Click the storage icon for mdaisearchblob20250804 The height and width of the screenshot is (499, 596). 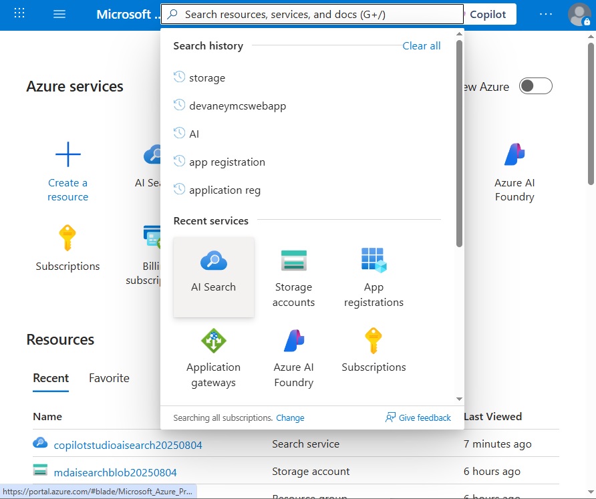pyautogui.click(x=40, y=470)
